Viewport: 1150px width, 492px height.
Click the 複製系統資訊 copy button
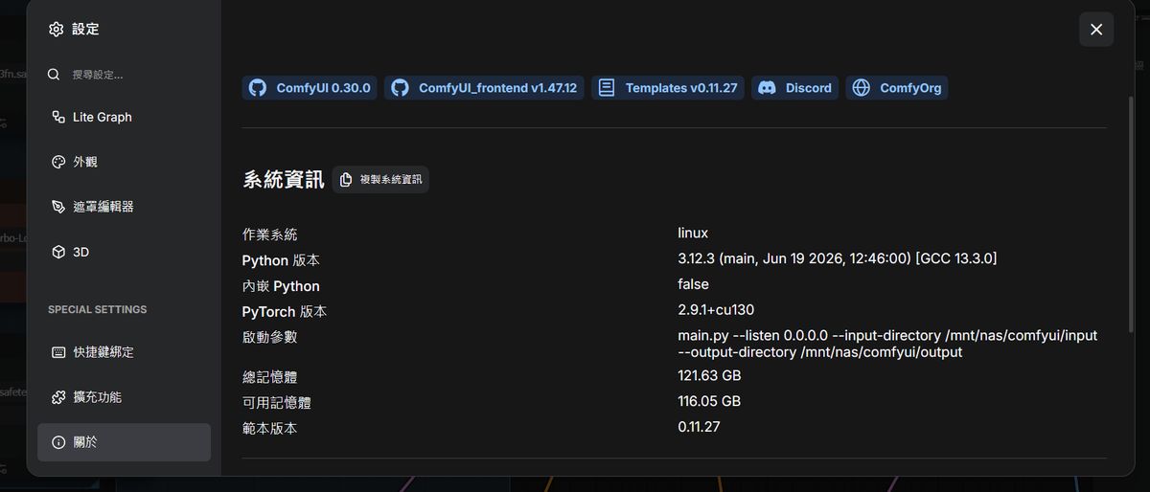click(380, 179)
